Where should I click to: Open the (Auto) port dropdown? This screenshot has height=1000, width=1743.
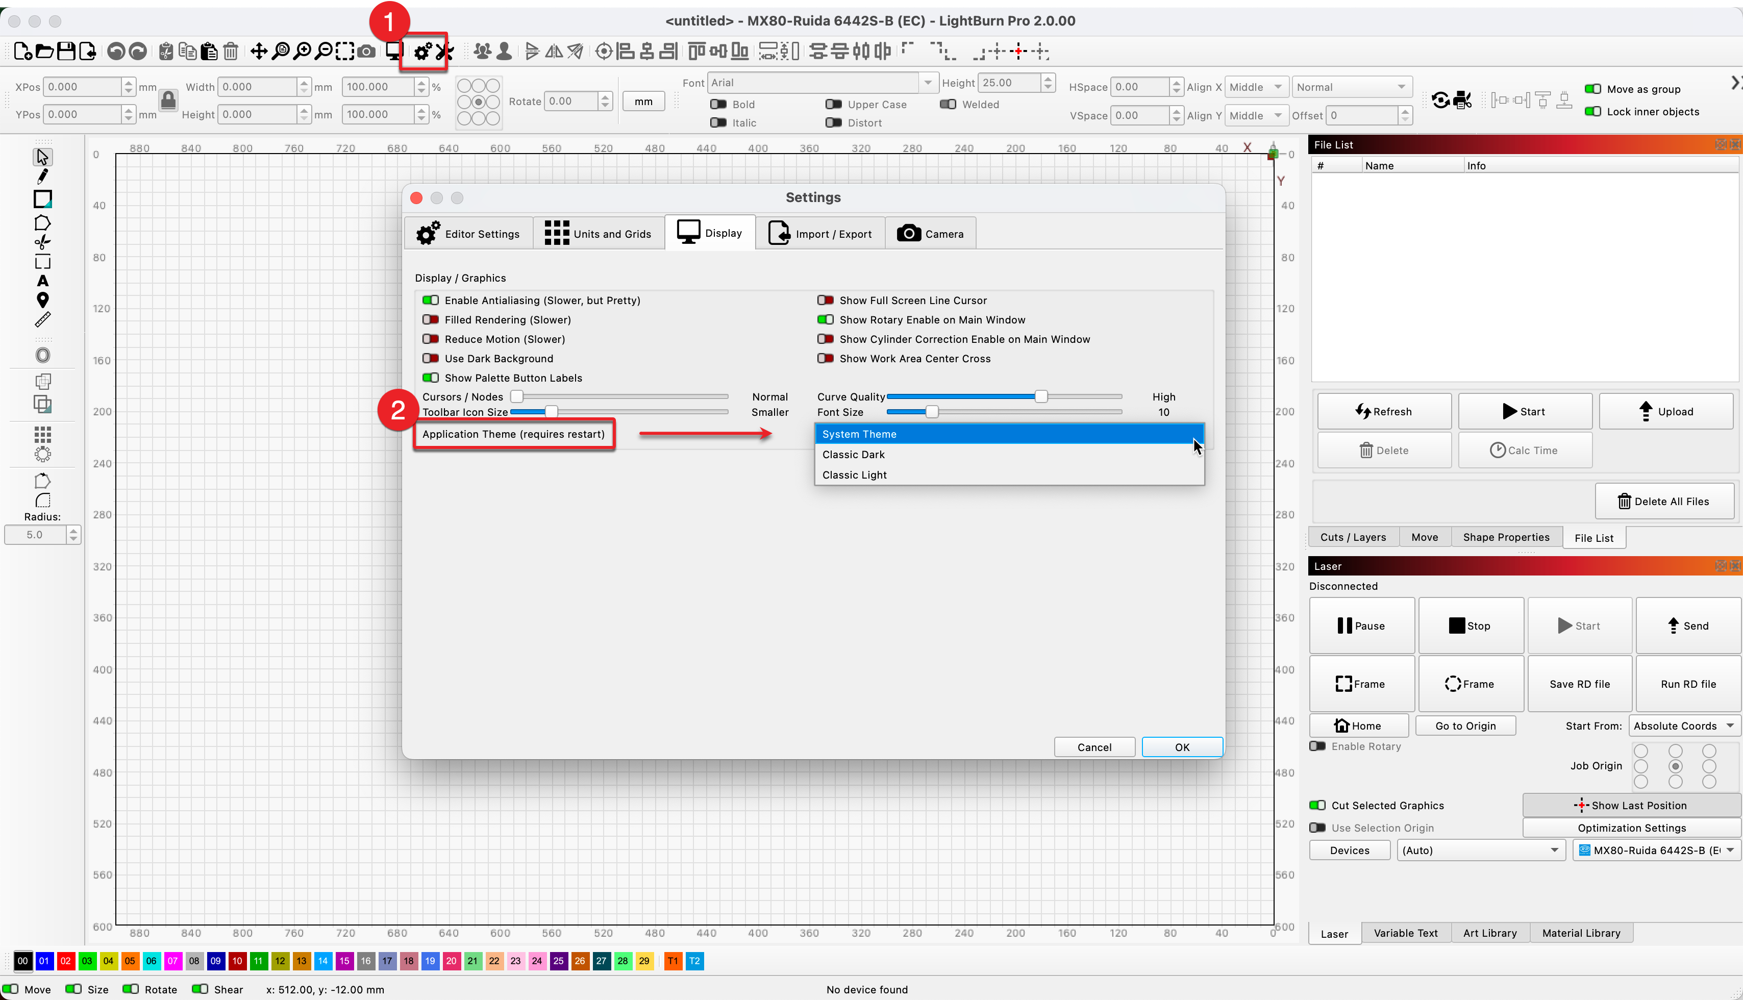1481,851
